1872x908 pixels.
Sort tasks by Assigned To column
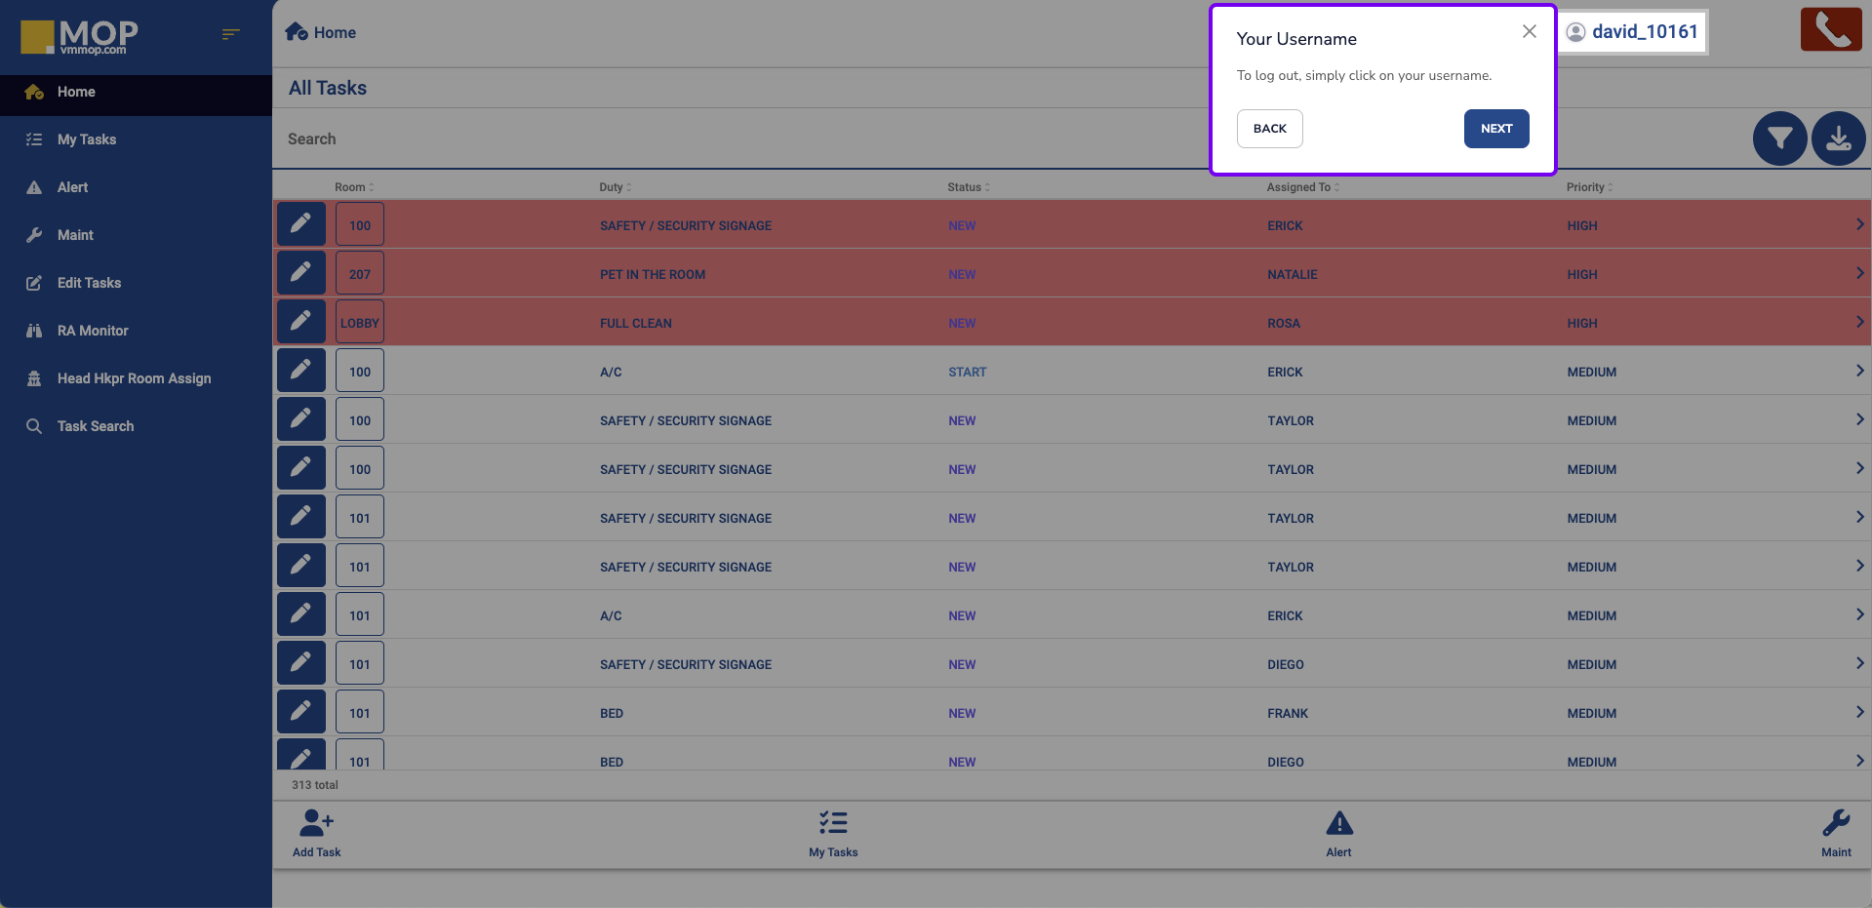coord(1301,187)
